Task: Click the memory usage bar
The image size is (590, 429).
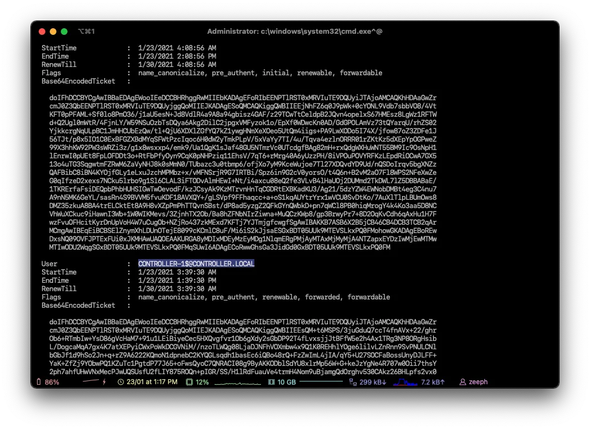Action: [321, 382]
